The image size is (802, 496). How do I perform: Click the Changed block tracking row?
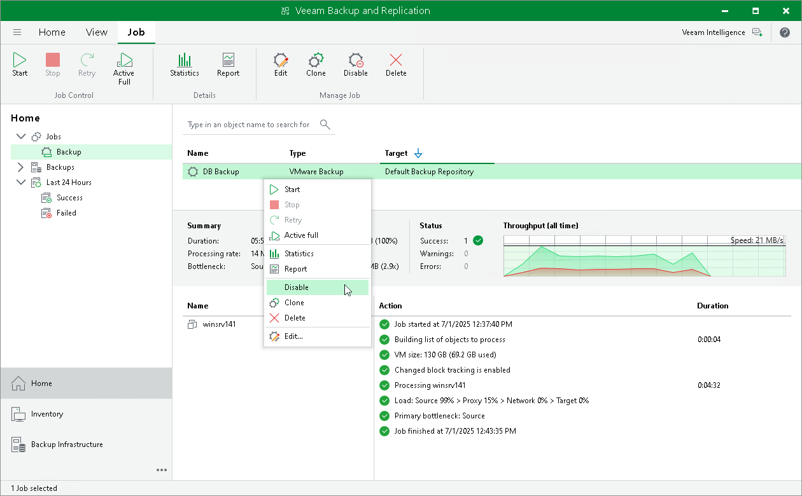[x=452, y=370]
